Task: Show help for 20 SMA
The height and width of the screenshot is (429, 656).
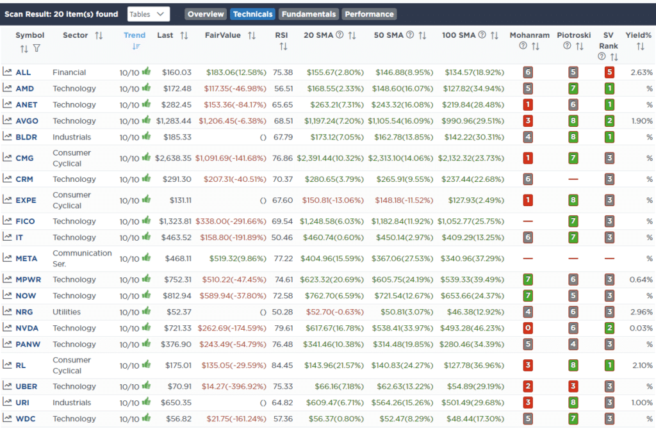Action: coord(340,35)
